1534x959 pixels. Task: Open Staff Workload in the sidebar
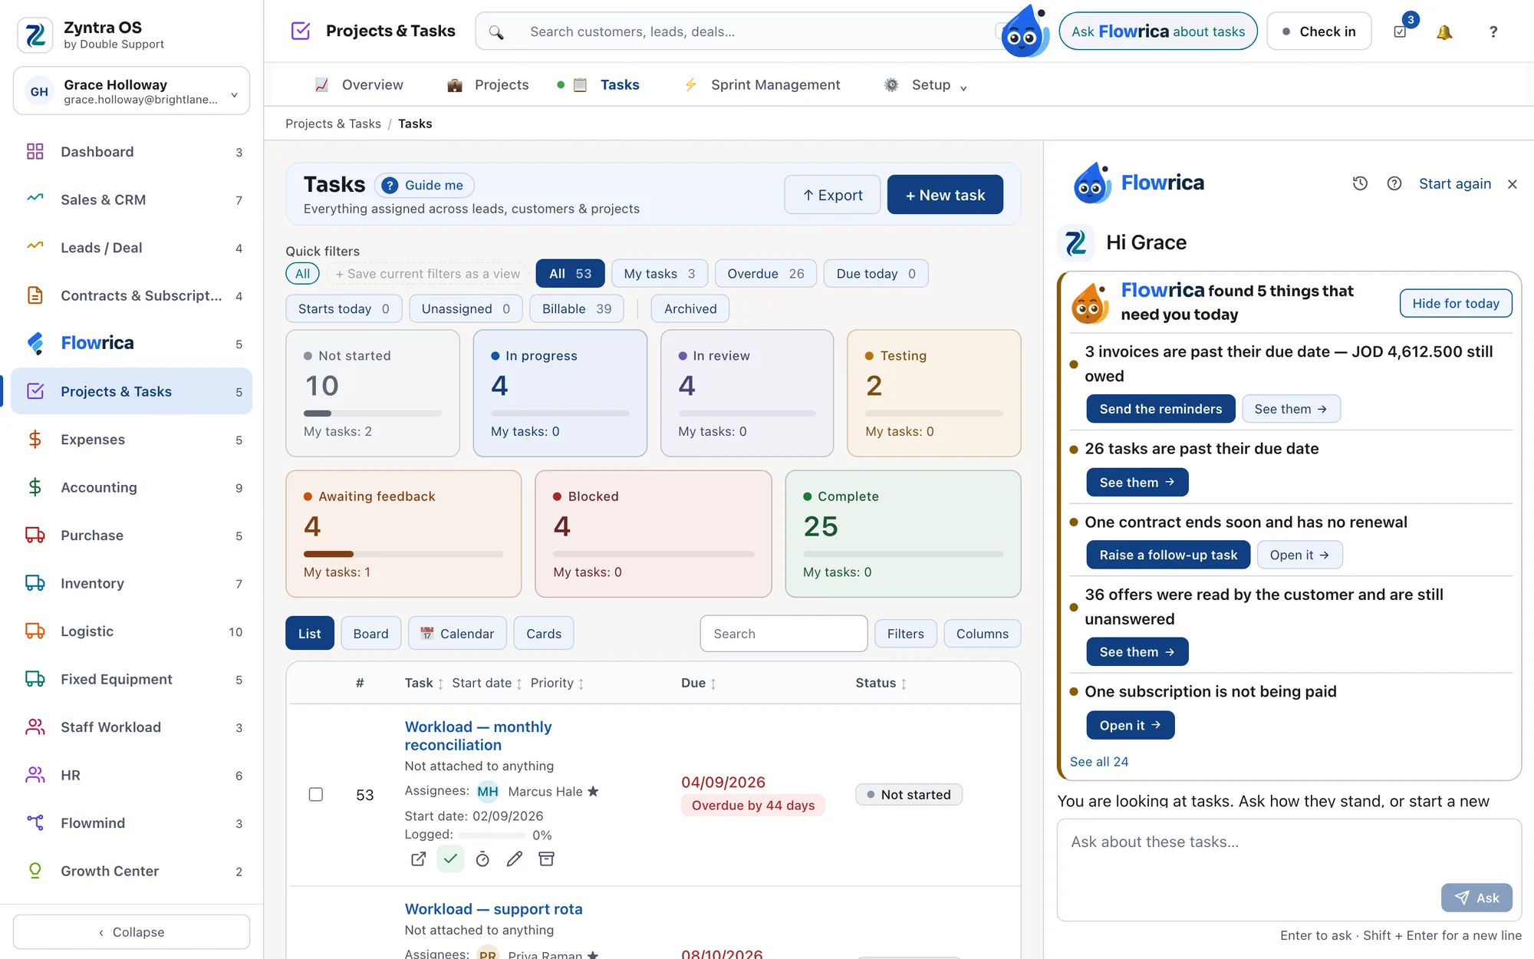[x=132, y=727]
